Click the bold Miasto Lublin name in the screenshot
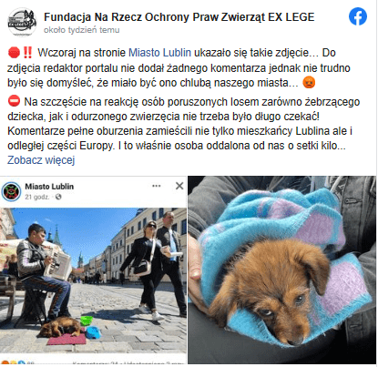Image resolution: width=378 pixels, height=367 pixels. pos(49,187)
